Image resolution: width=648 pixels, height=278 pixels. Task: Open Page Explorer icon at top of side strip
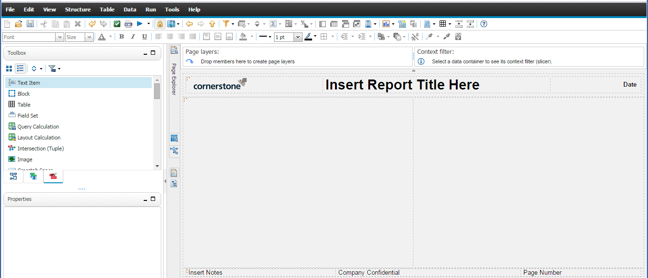point(174,50)
